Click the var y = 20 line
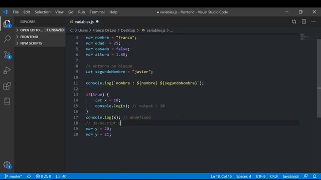 [98, 129]
